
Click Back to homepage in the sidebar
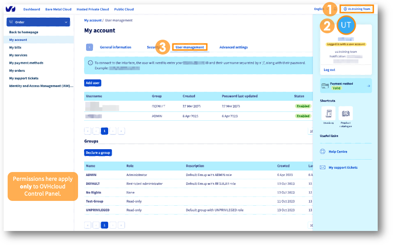[x=24, y=32]
